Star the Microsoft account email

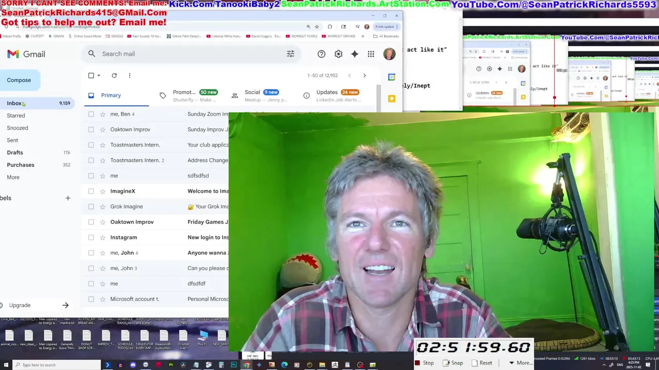102,299
